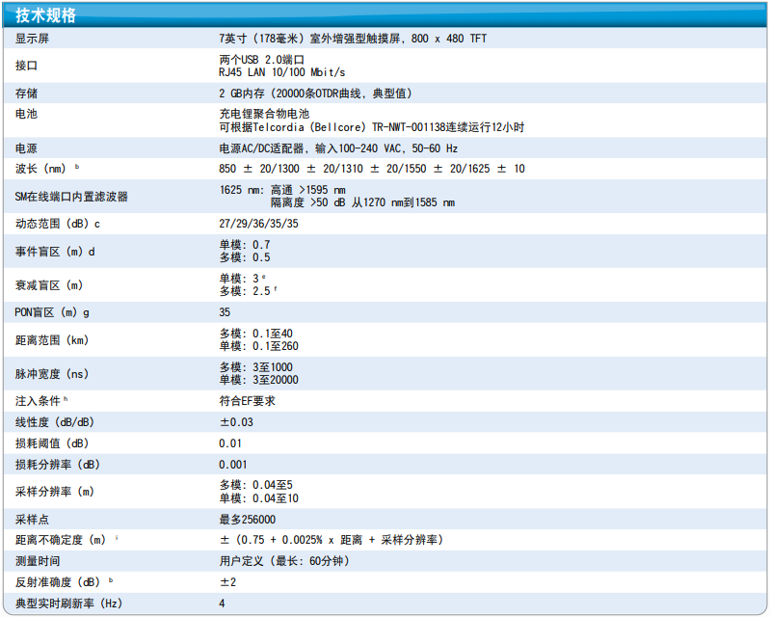Click the 27/29/36/35/35 dynamic range value
The image size is (770, 617).
(x=258, y=224)
